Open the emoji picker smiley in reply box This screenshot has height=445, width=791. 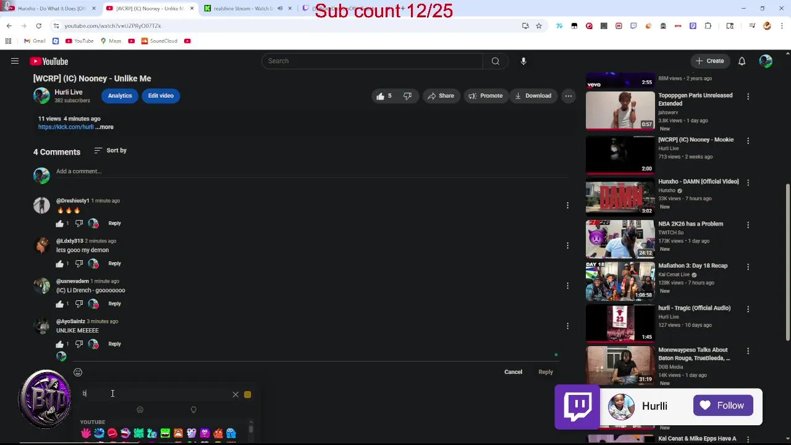78,372
